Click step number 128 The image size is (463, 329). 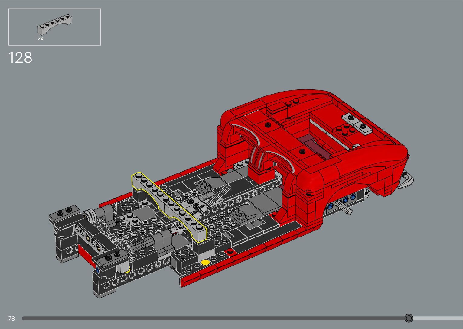20,57
